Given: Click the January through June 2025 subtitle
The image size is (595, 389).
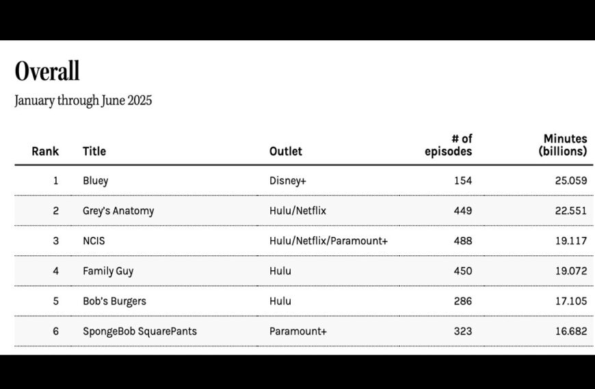Looking at the screenshot, I should pyautogui.click(x=83, y=100).
